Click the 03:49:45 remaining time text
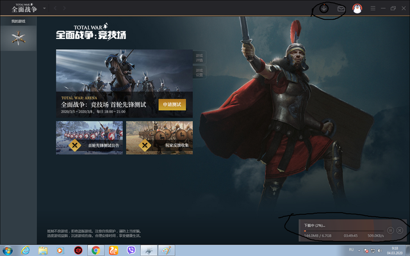 350,236
